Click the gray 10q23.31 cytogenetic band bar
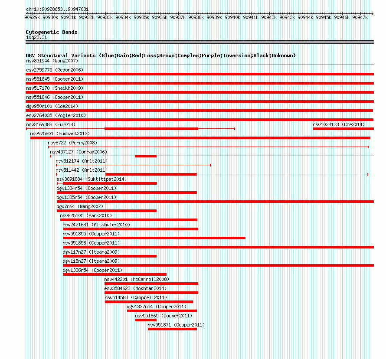Image resolution: width=386 pixels, height=359 pixels. [x=200, y=42]
